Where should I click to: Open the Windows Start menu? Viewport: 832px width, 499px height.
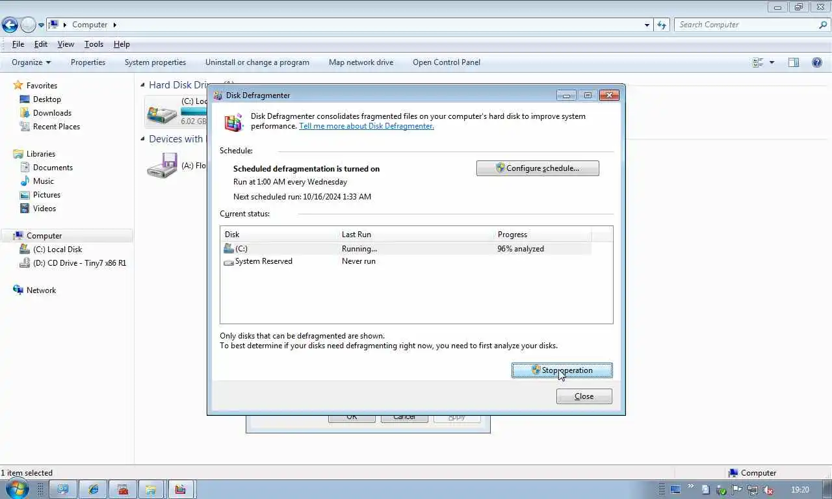[x=17, y=489]
